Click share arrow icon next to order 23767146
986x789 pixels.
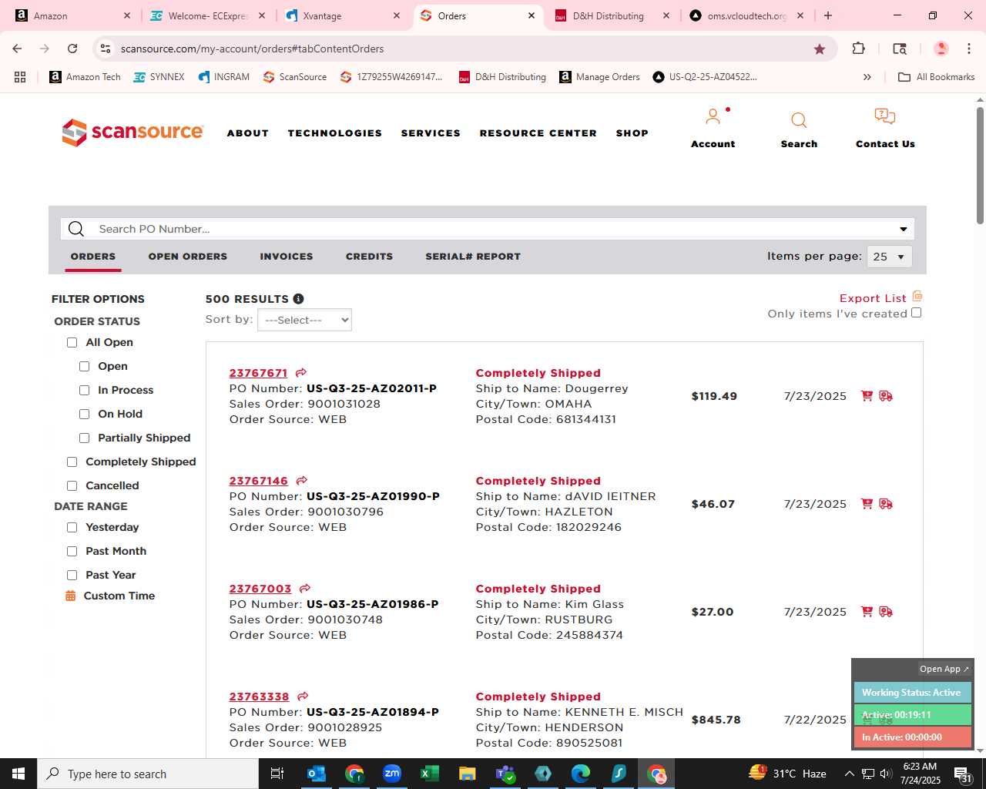pos(302,481)
